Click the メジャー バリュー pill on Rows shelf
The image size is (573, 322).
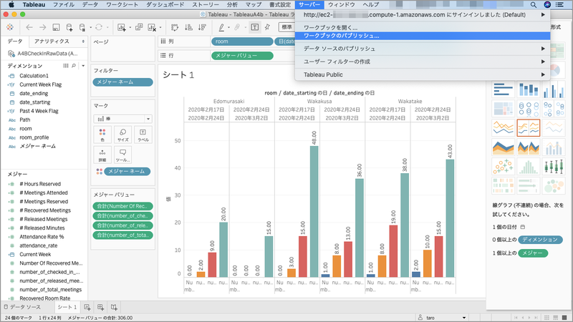242,56
